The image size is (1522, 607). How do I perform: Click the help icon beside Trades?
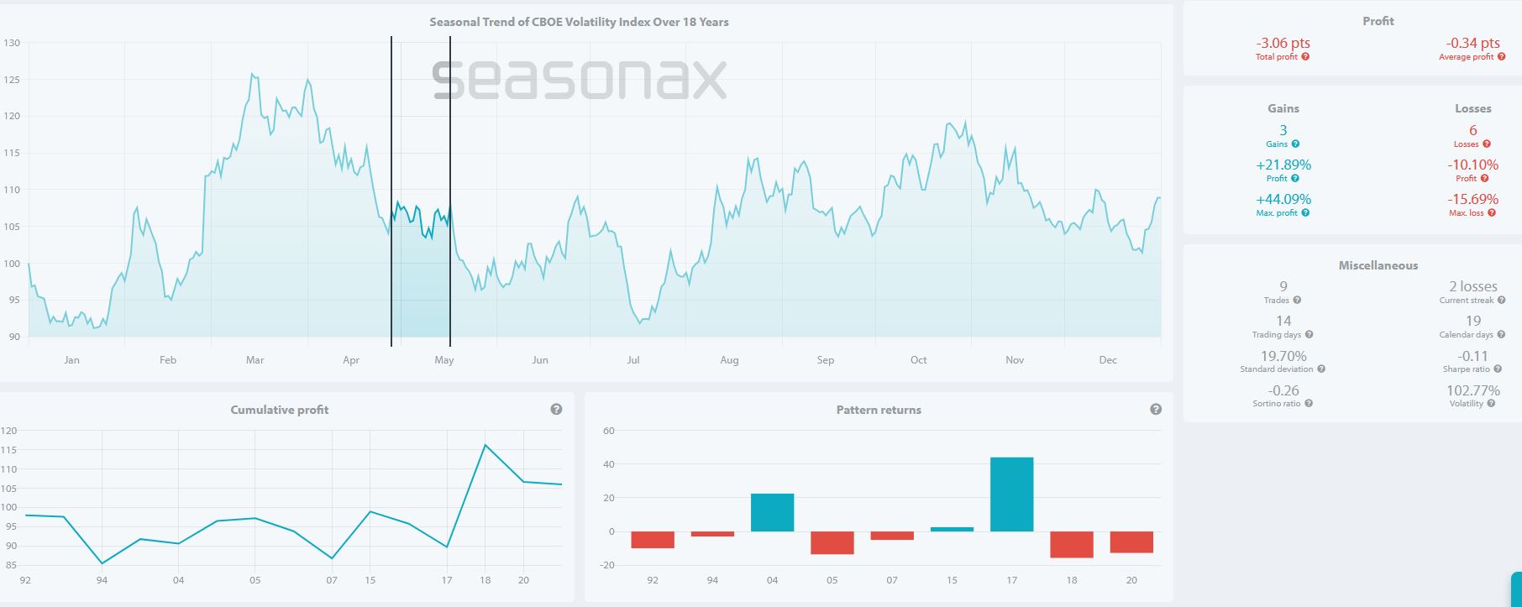click(x=1297, y=301)
